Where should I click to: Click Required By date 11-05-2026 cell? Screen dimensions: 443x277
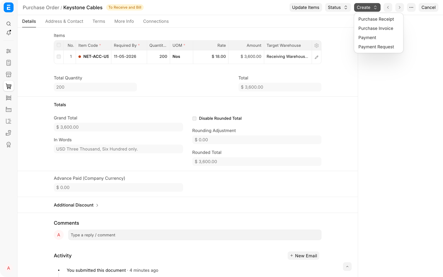click(129, 57)
